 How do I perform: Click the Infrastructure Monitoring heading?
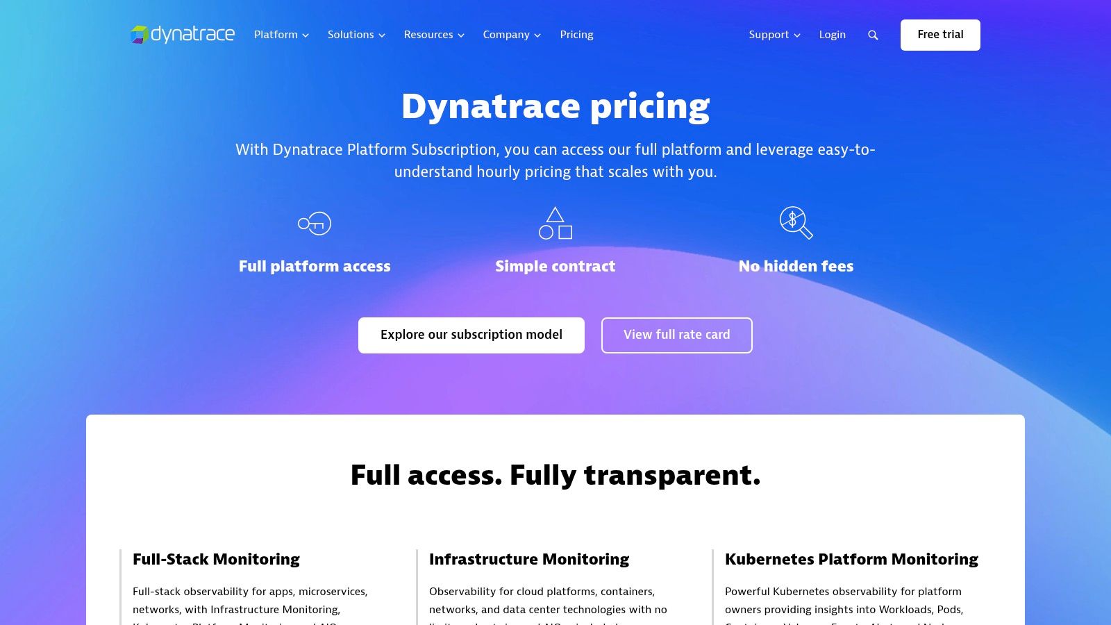tap(529, 559)
